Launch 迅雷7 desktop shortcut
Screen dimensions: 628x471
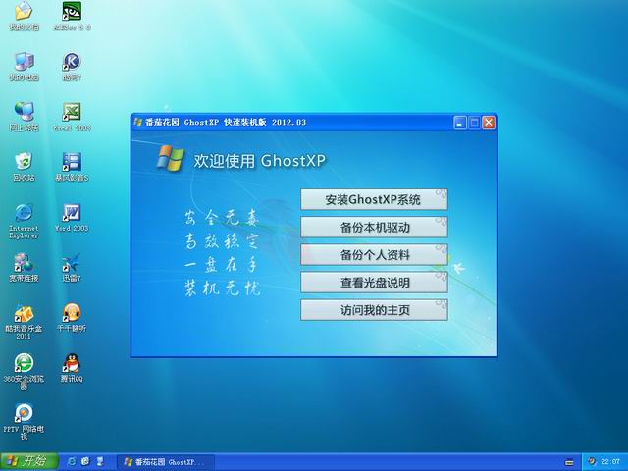tap(72, 263)
